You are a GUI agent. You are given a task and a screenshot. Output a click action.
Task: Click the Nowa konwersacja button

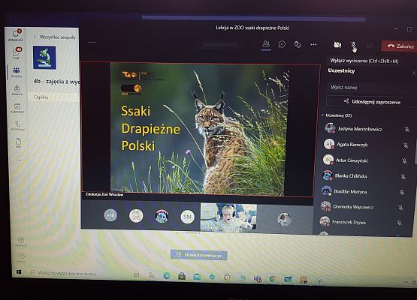click(x=198, y=255)
